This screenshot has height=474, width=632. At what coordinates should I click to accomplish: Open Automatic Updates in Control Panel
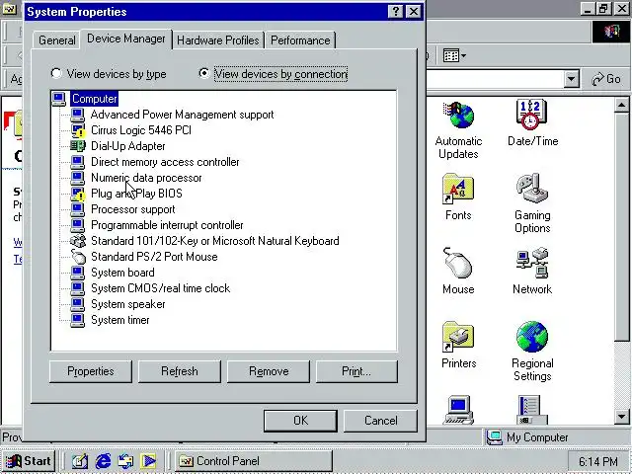click(x=458, y=130)
